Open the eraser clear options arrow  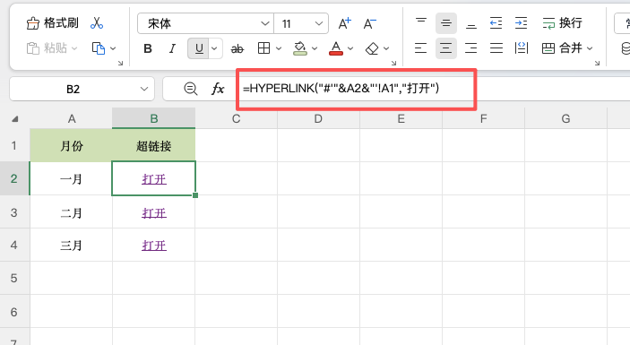(386, 48)
